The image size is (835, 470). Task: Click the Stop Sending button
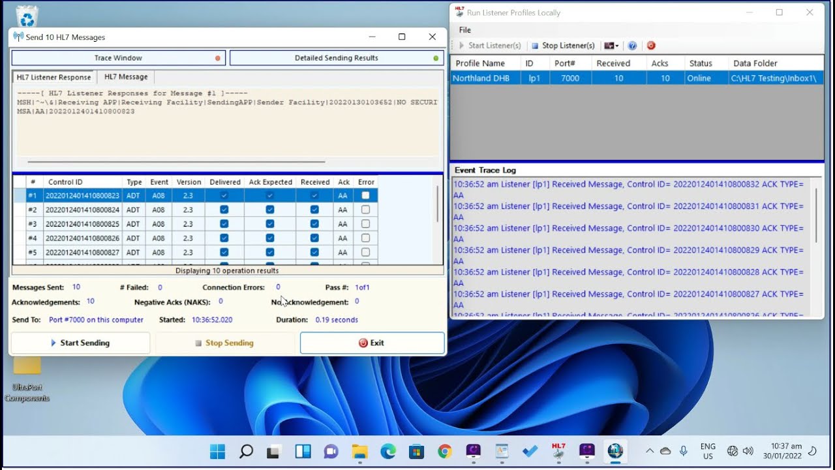224,343
